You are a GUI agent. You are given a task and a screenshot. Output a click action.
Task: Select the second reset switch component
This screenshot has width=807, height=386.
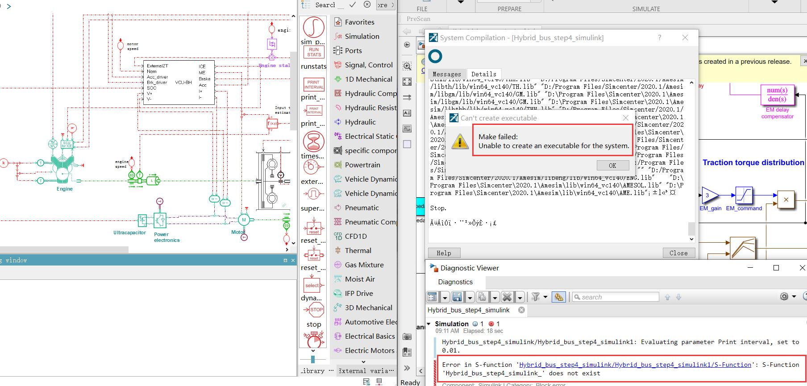tap(314, 255)
